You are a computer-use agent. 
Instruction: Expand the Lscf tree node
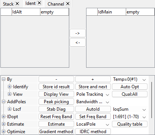click(9, 109)
